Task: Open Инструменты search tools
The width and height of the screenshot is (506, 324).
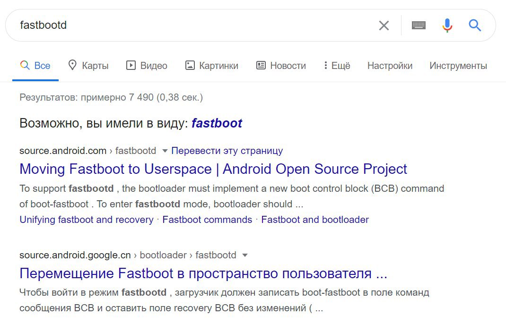Action: pos(458,66)
